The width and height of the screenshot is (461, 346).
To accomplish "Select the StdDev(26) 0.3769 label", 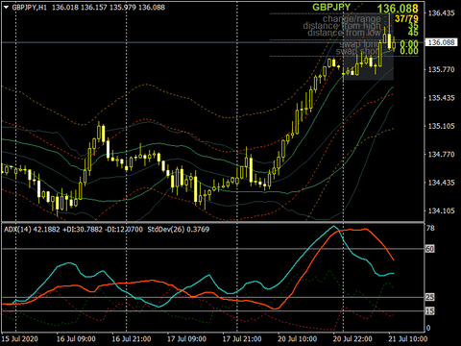I will point(178,230).
